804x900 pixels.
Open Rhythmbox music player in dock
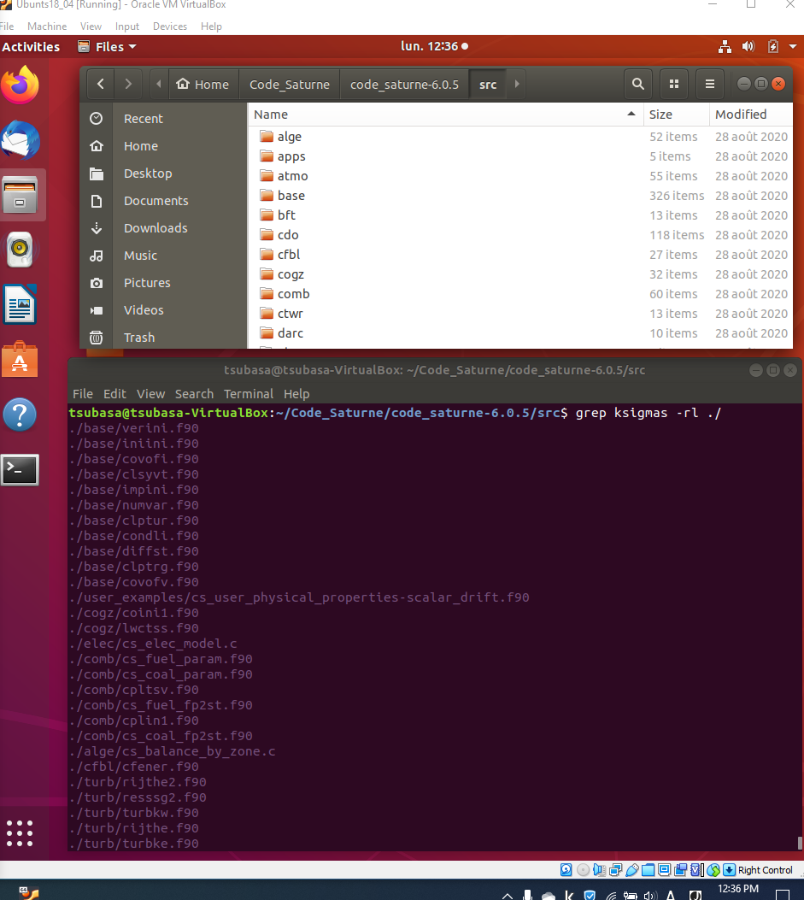(20, 250)
